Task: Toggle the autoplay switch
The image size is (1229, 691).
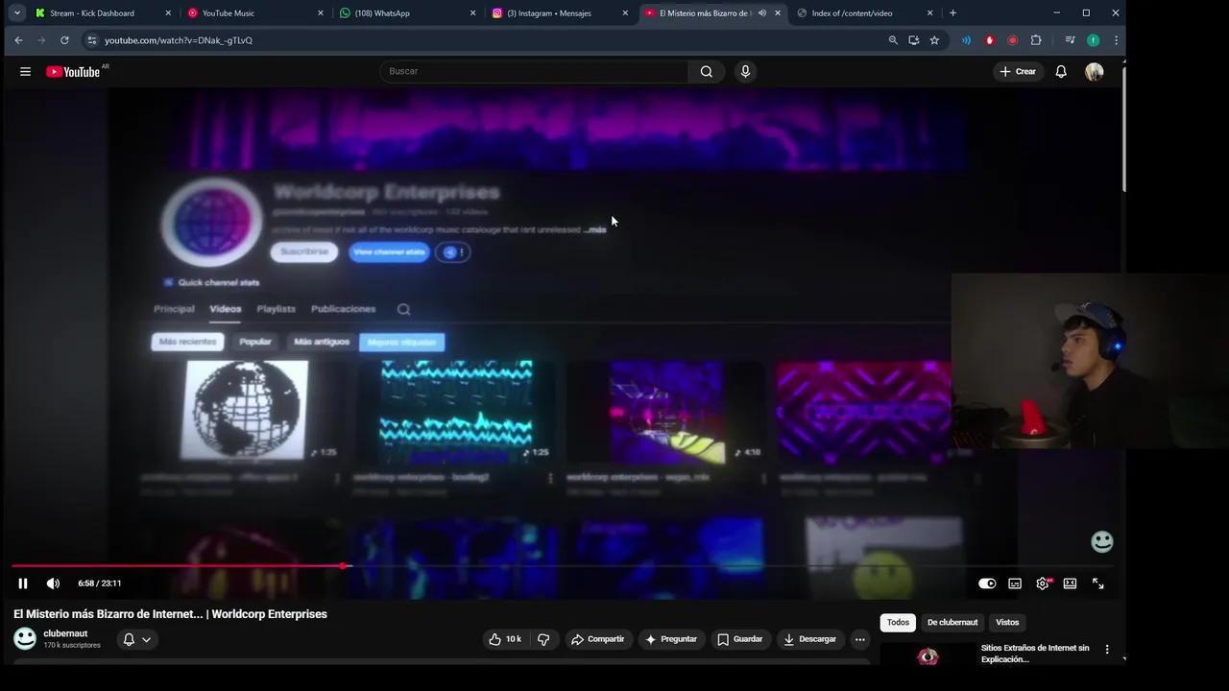Action: point(987,584)
